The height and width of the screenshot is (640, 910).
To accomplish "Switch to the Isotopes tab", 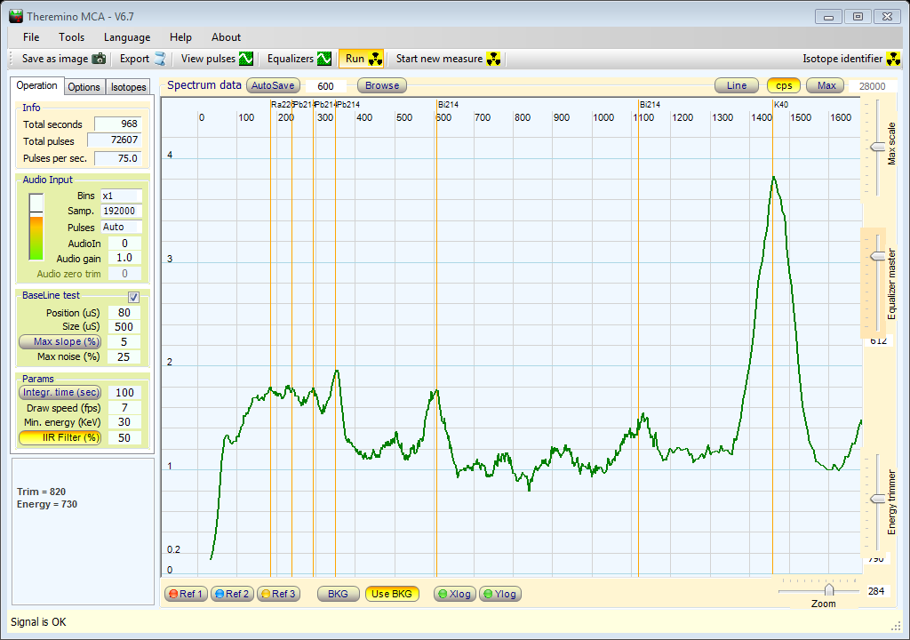I will pos(129,87).
